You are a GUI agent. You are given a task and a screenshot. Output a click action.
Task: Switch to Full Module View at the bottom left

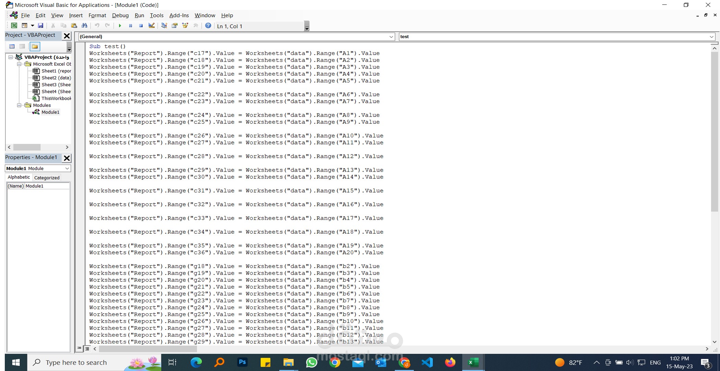point(87,349)
